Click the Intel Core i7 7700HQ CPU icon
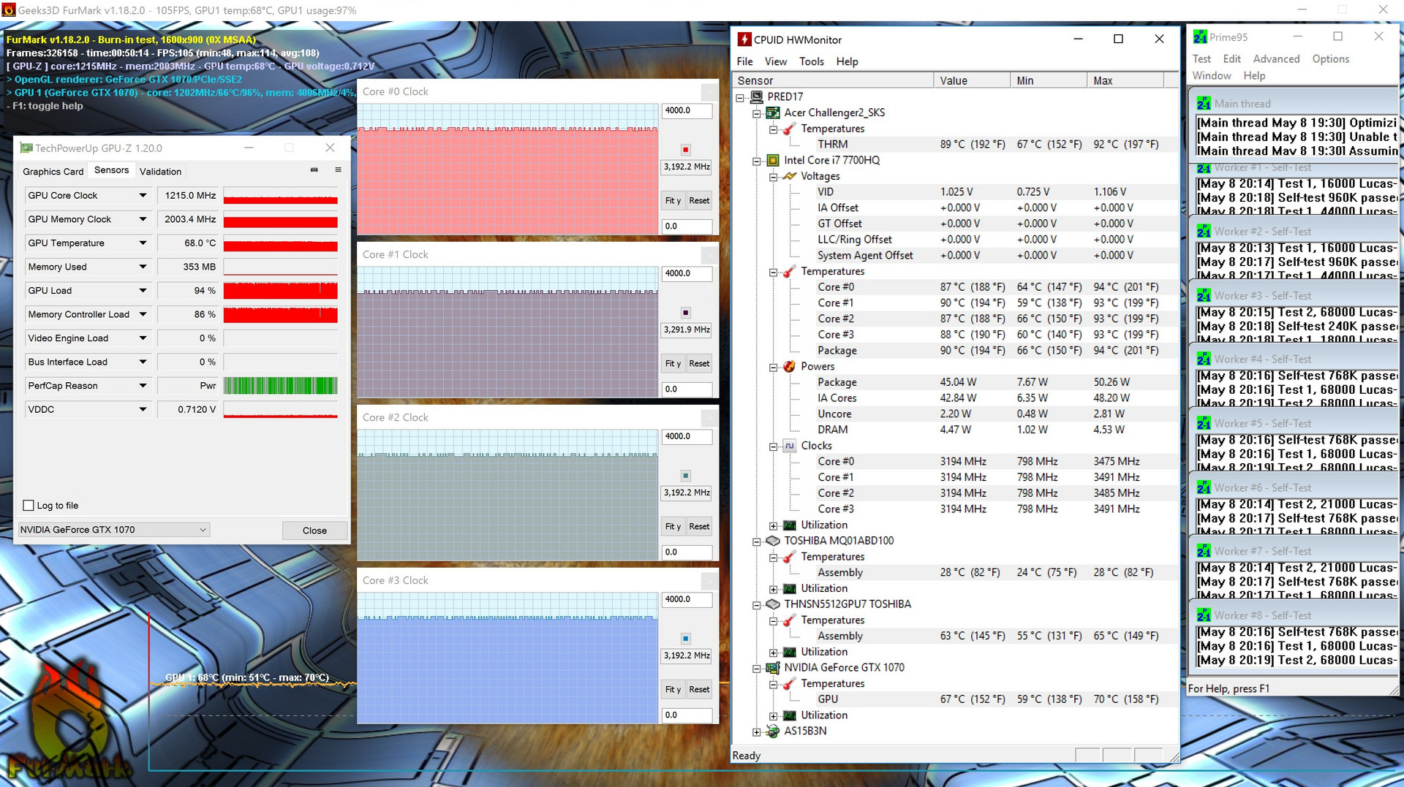The image size is (1404, 787). pyautogui.click(x=773, y=160)
